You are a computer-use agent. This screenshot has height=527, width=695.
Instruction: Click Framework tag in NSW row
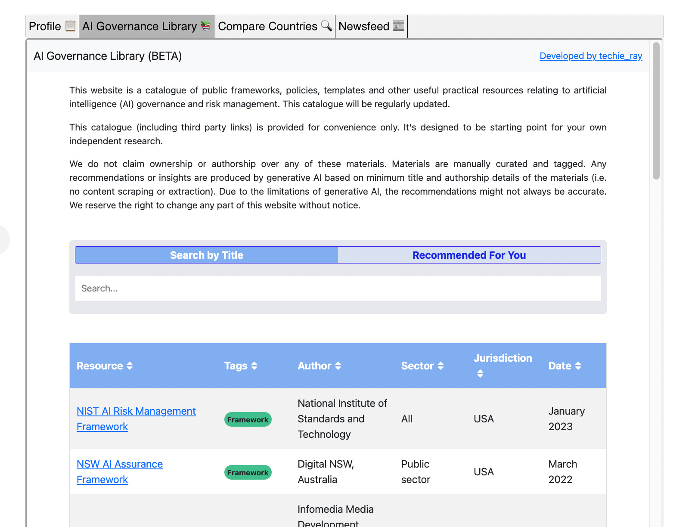(248, 472)
